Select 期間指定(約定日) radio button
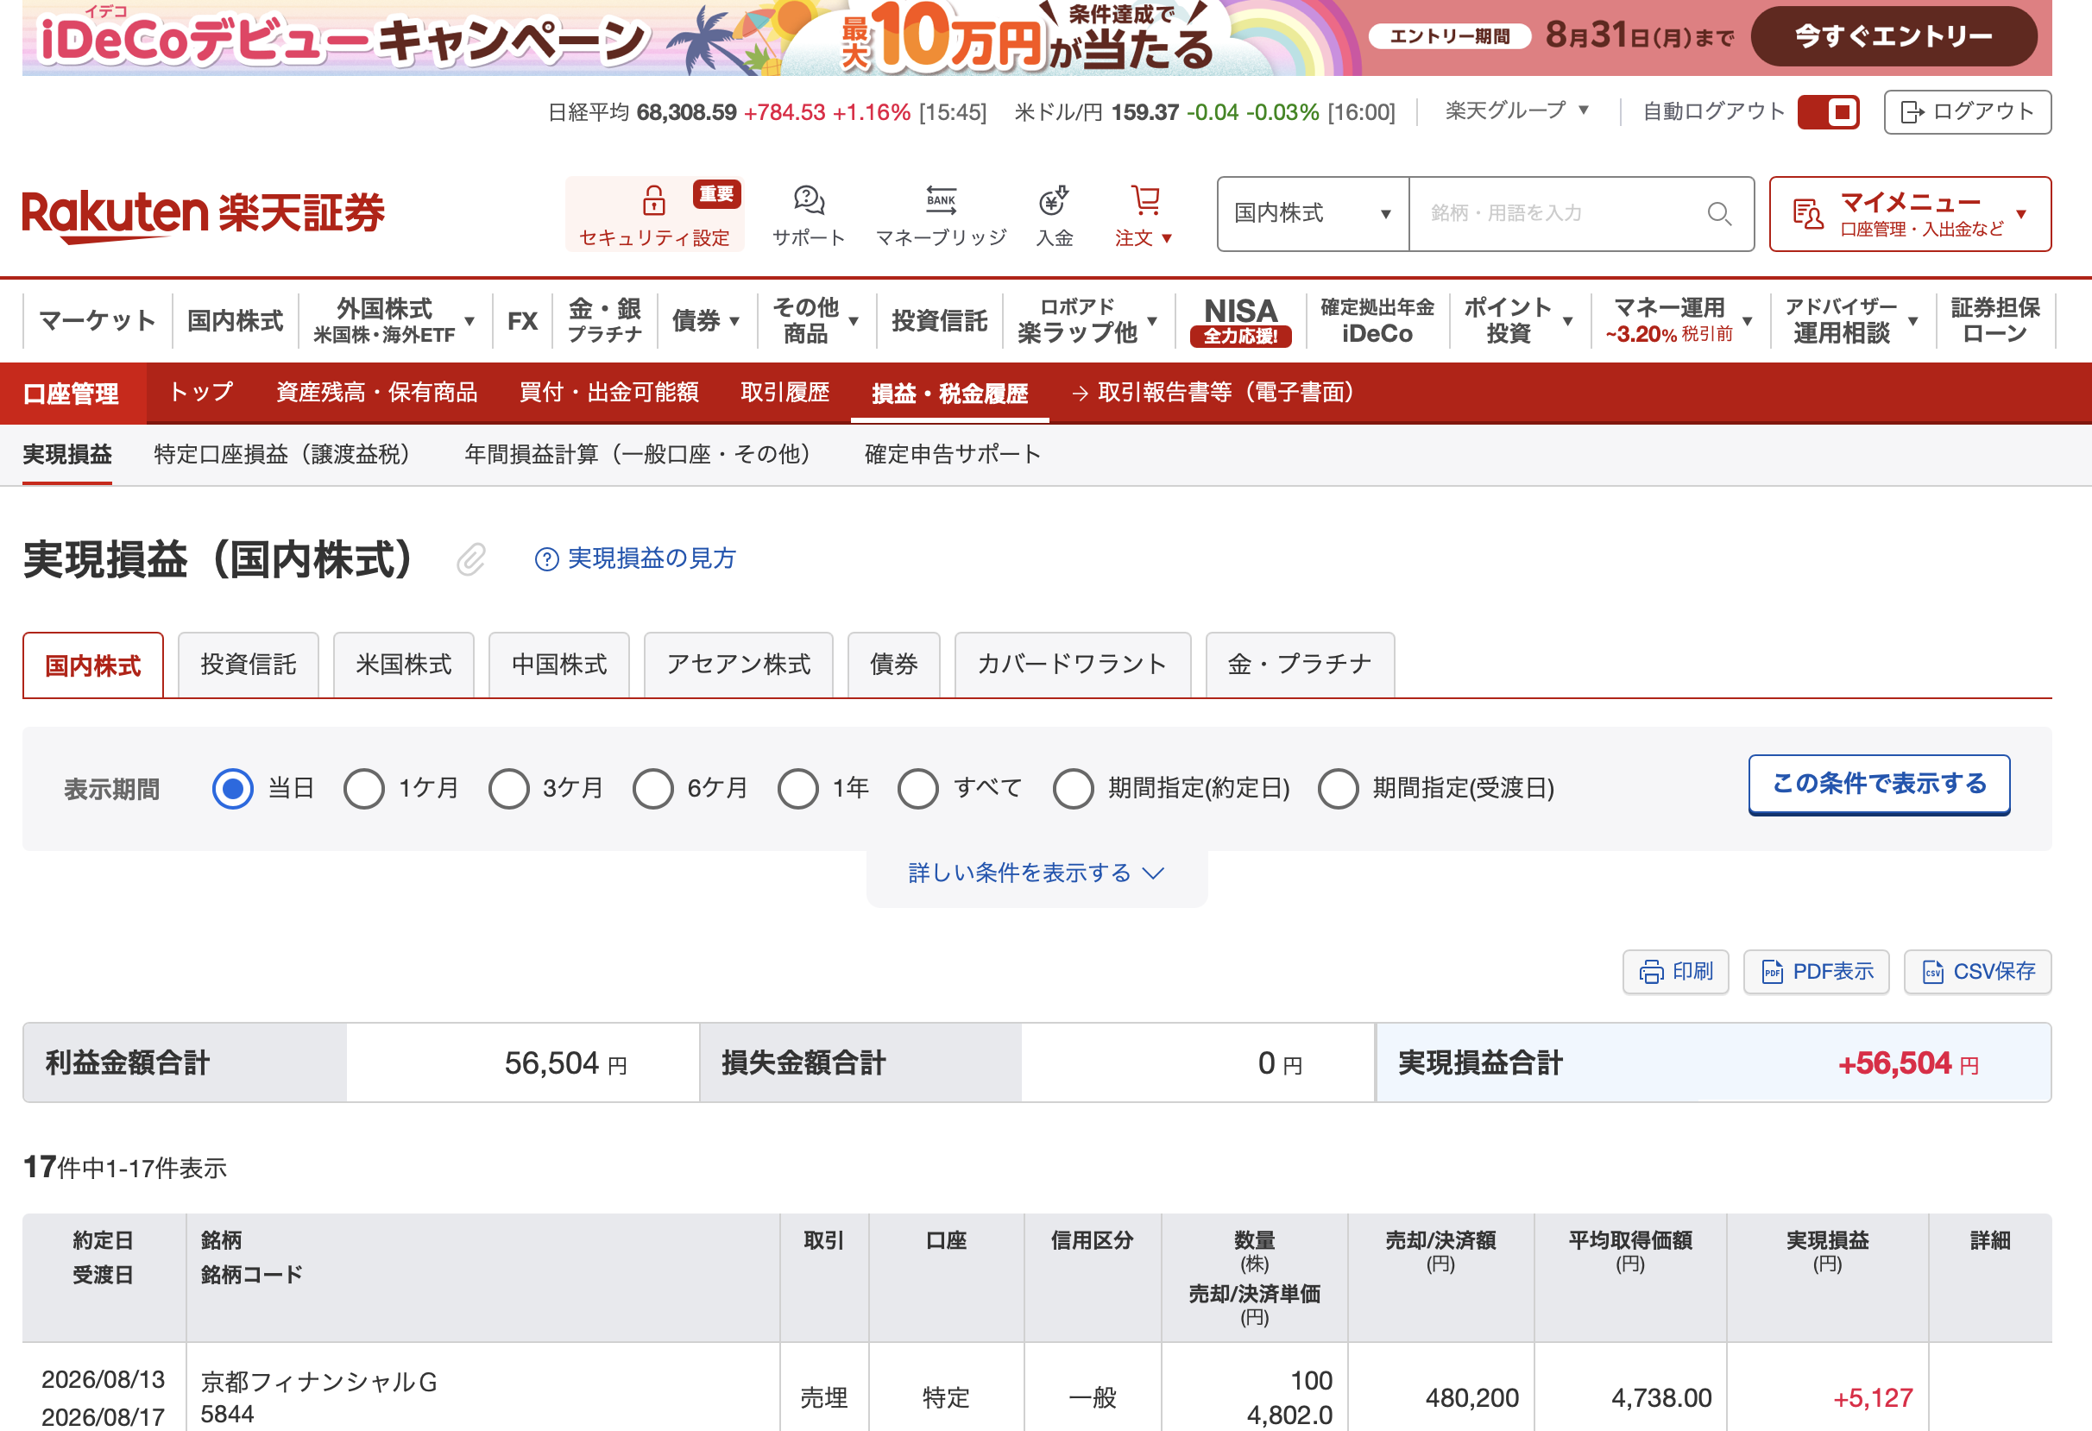 1073,788
